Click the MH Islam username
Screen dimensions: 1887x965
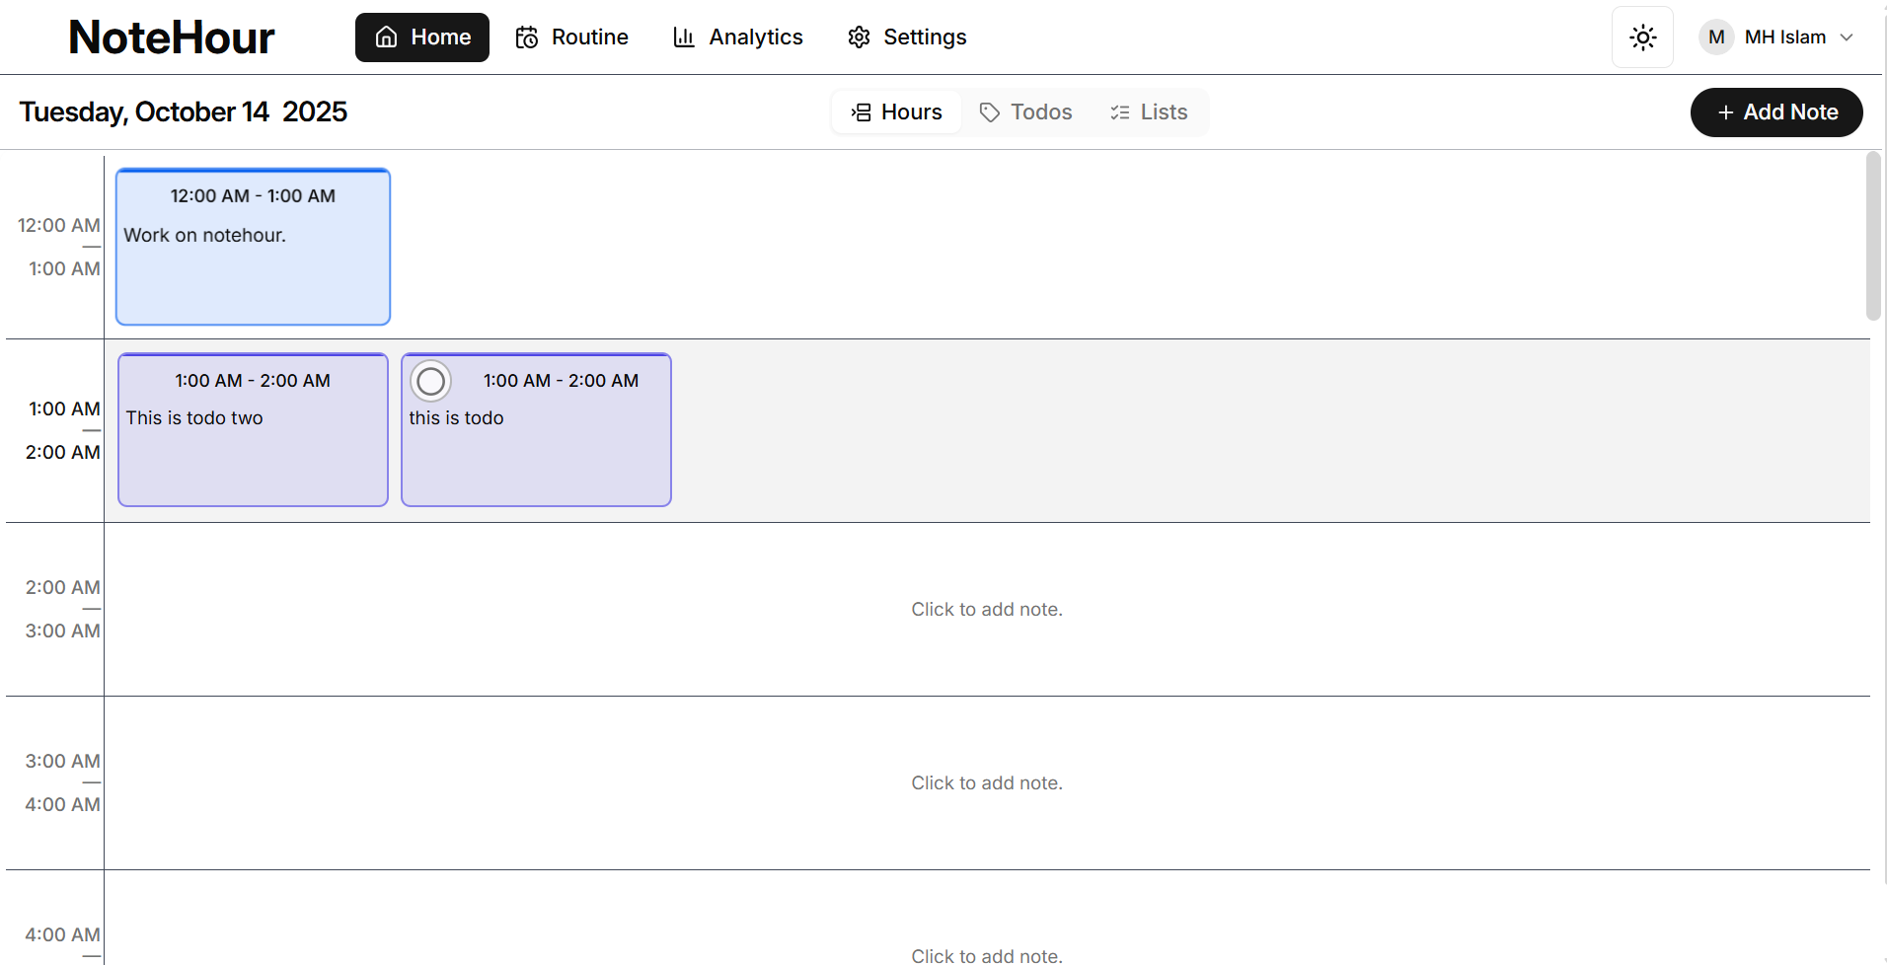1784,37
